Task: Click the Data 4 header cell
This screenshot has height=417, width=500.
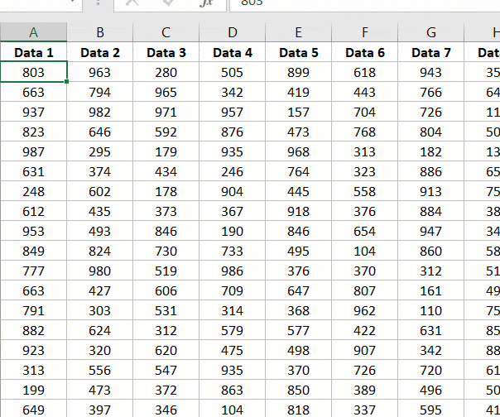Action: click(232, 53)
